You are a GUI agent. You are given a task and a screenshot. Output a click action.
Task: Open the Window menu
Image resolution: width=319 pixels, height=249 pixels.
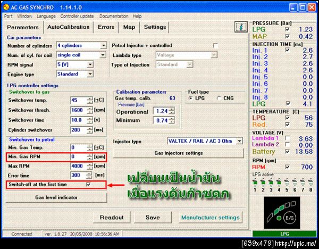pos(24,16)
